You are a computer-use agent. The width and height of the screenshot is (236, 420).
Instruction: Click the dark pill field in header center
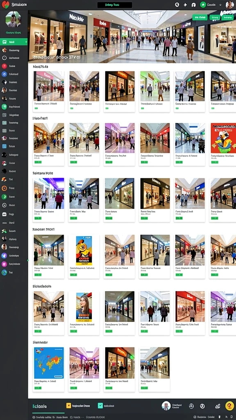(x=115, y=5)
